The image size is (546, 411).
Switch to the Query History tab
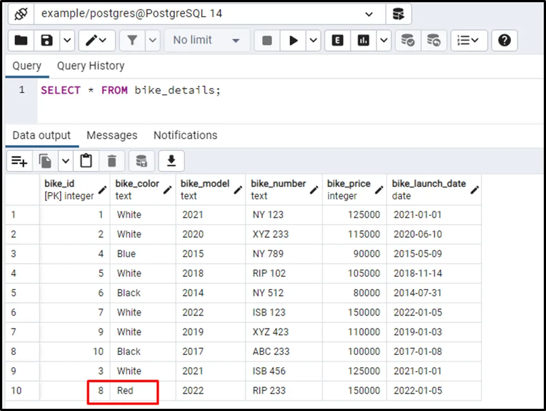click(x=91, y=66)
